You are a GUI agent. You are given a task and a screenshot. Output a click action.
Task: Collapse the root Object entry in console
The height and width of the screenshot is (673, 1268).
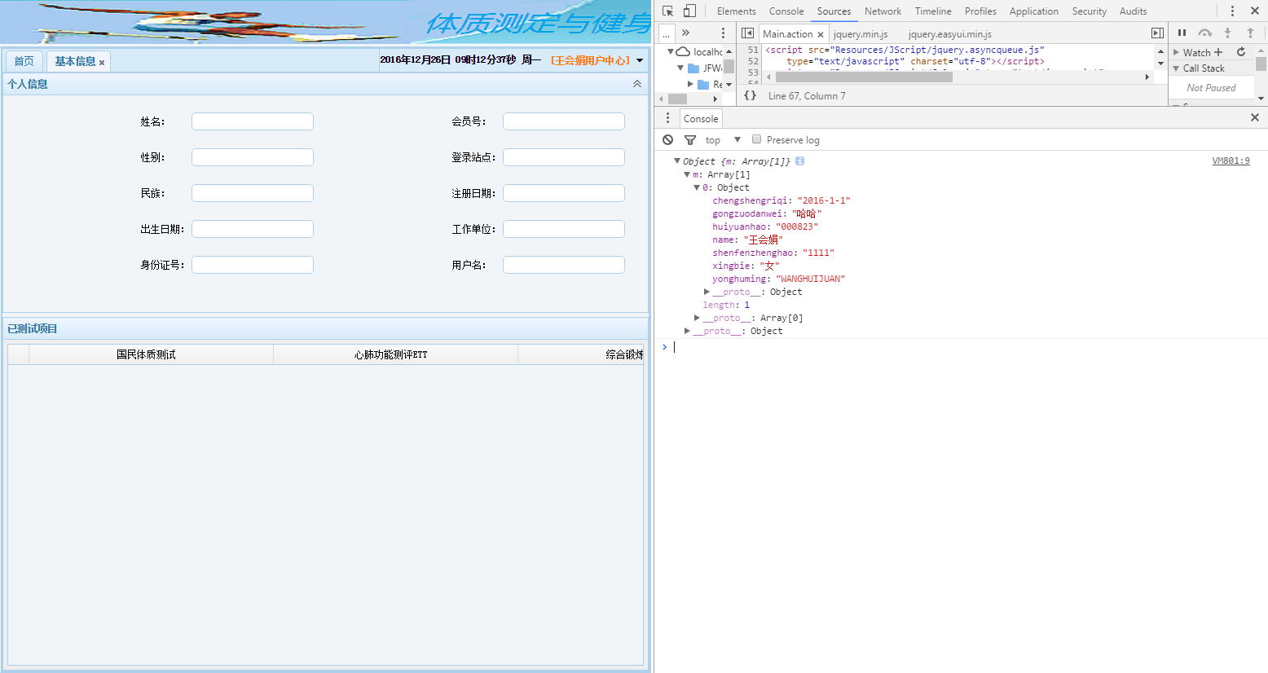(677, 161)
